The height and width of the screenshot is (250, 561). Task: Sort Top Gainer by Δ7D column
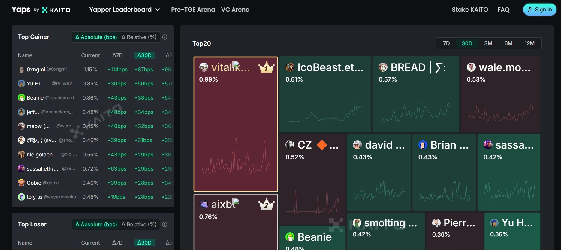117,55
